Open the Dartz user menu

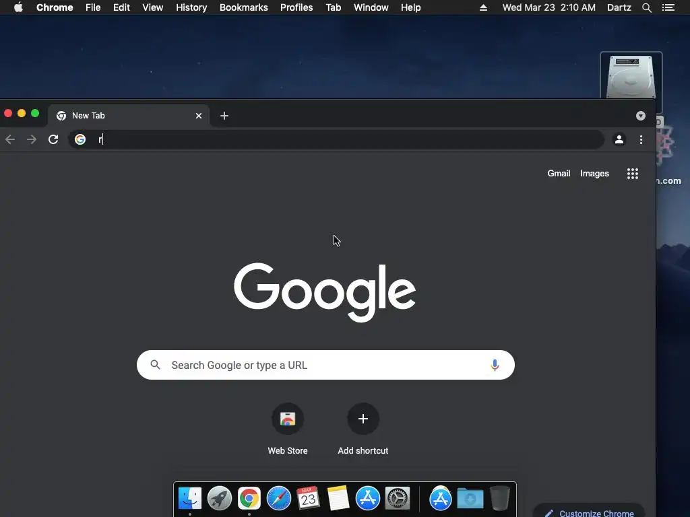(619, 7)
